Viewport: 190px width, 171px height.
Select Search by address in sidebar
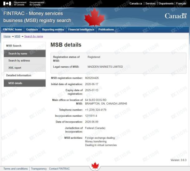coord(25,61)
